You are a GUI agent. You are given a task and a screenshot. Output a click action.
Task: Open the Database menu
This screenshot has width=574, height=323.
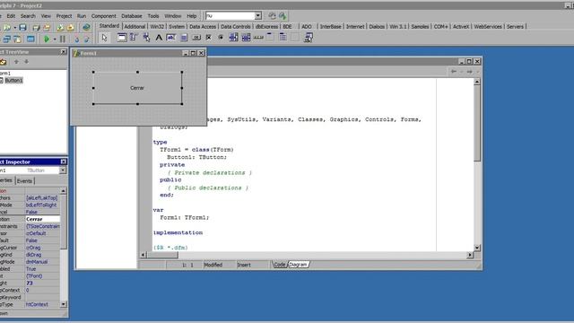[132, 16]
